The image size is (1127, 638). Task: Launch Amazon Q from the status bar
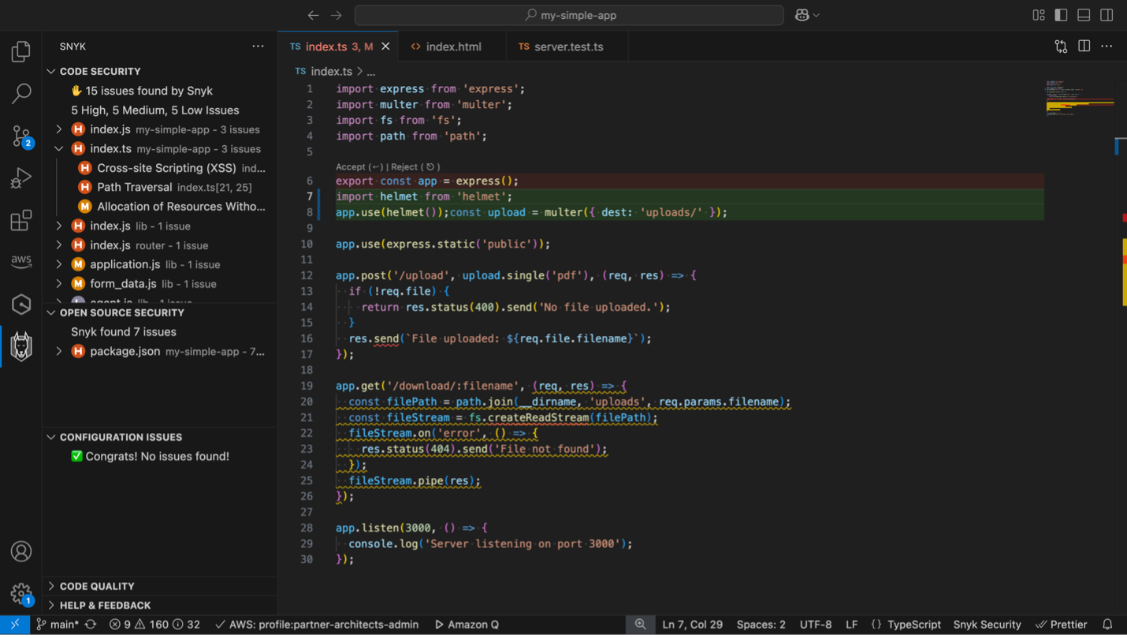click(x=467, y=624)
